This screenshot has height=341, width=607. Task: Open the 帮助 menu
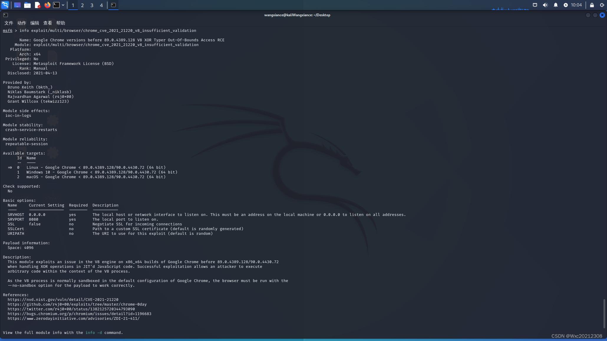click(60, 23)
